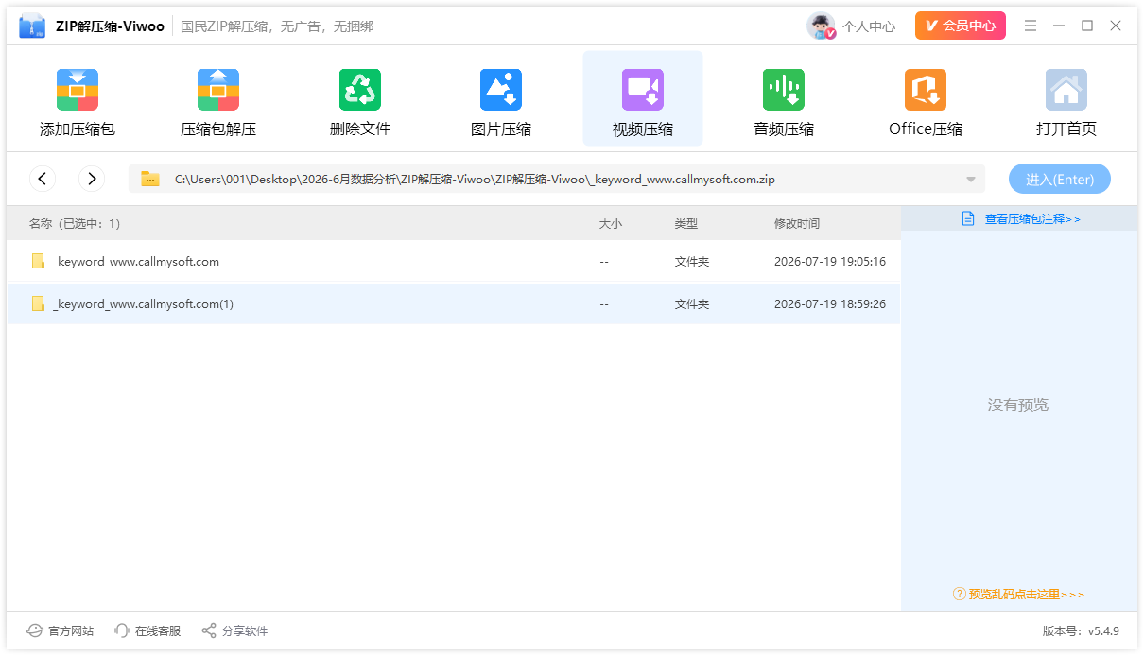The height and width of the screenshot is (656, 1144).
Task: Click the question mark icon near 预览乱码
Action: (x=960, y=595)
